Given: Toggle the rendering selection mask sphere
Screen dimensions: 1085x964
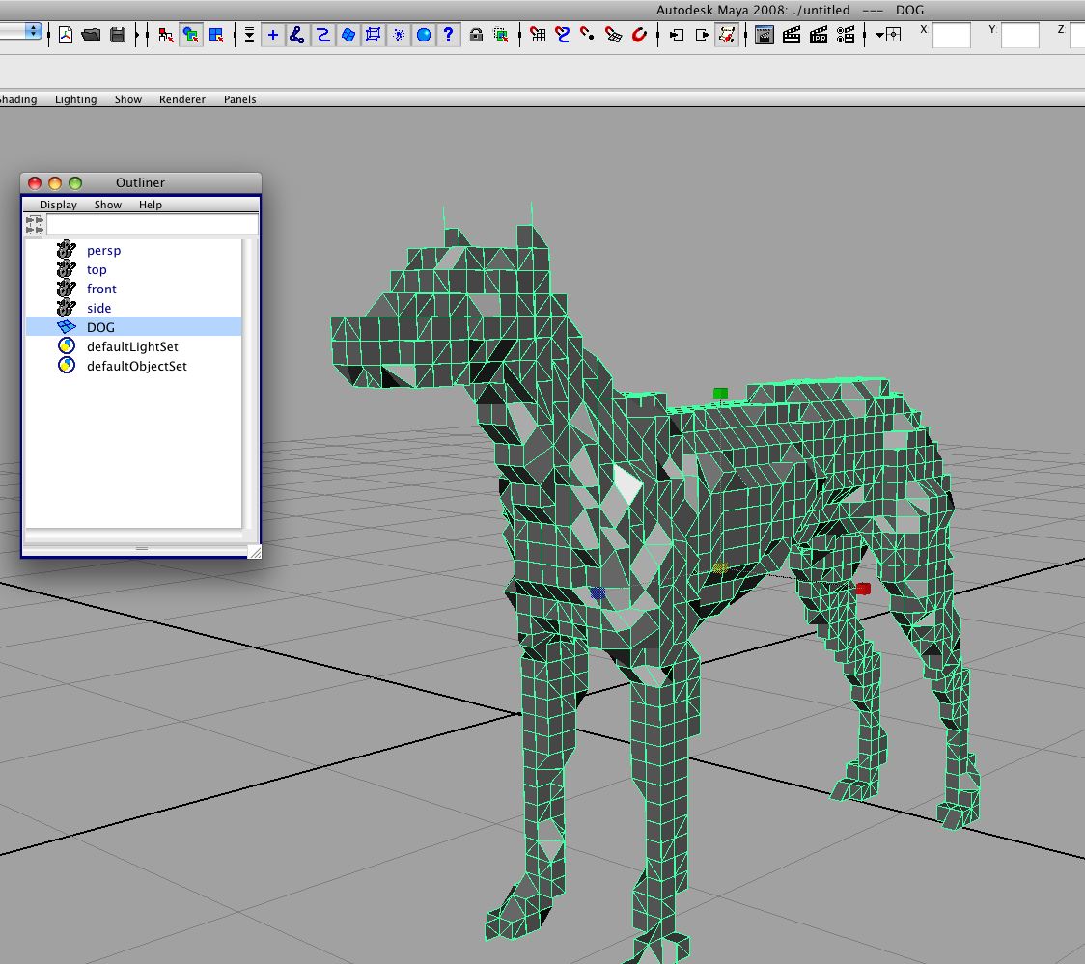Looking at the screenshot, I should pos(424,35).
